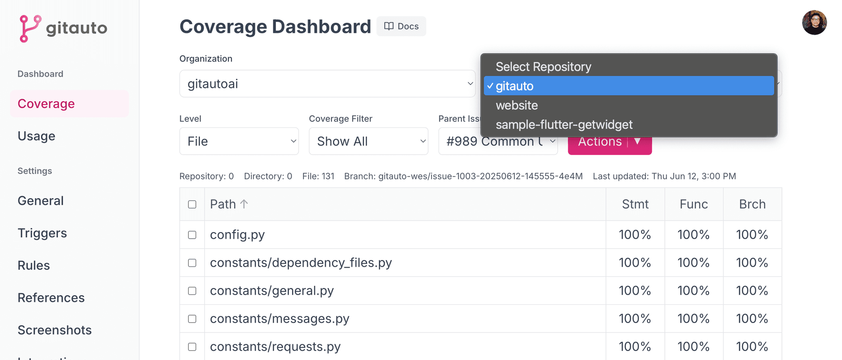Click the gitauto logo icon
Viewport: 842px width, 360px height.
coord(30,28)
